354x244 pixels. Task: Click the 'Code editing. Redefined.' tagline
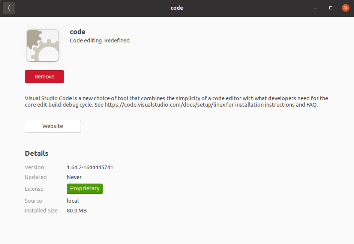(x=100, y=41)
